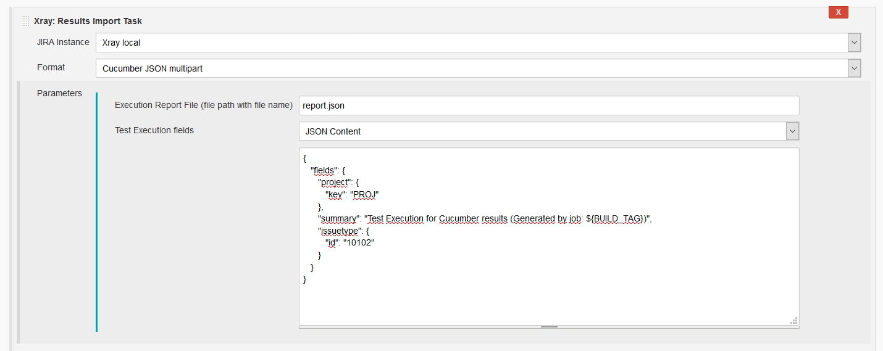This screenshot has width=883, height=351.
Task: Click the "Xray: Results Import Task" title
Action: pyautogui.click(x=88, y=21)
